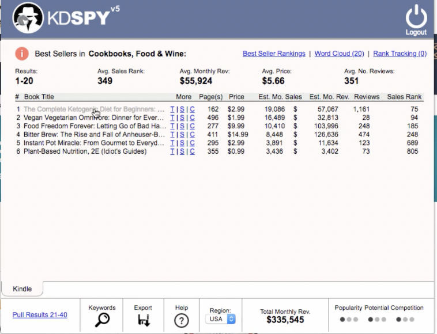The width and height of the screenshot is (437, 334).
Task: Click C link for Plant-Based Nutrition row
Action: tap(193, 151)
